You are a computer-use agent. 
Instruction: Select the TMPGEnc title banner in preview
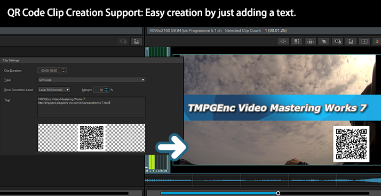click(282, 108)
